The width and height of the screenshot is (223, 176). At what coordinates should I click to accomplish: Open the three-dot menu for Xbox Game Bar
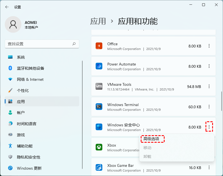pos(209,168)
